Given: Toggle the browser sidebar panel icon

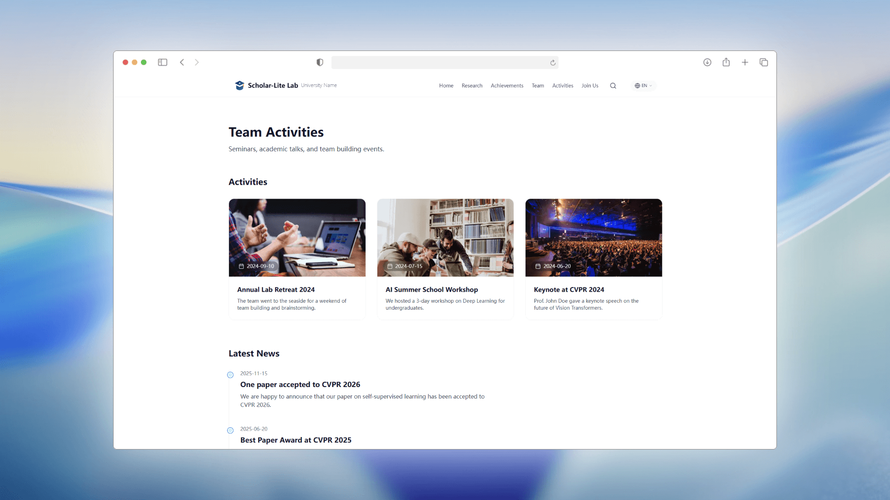Looking at the screenshot, I should [x=162, y=62].
